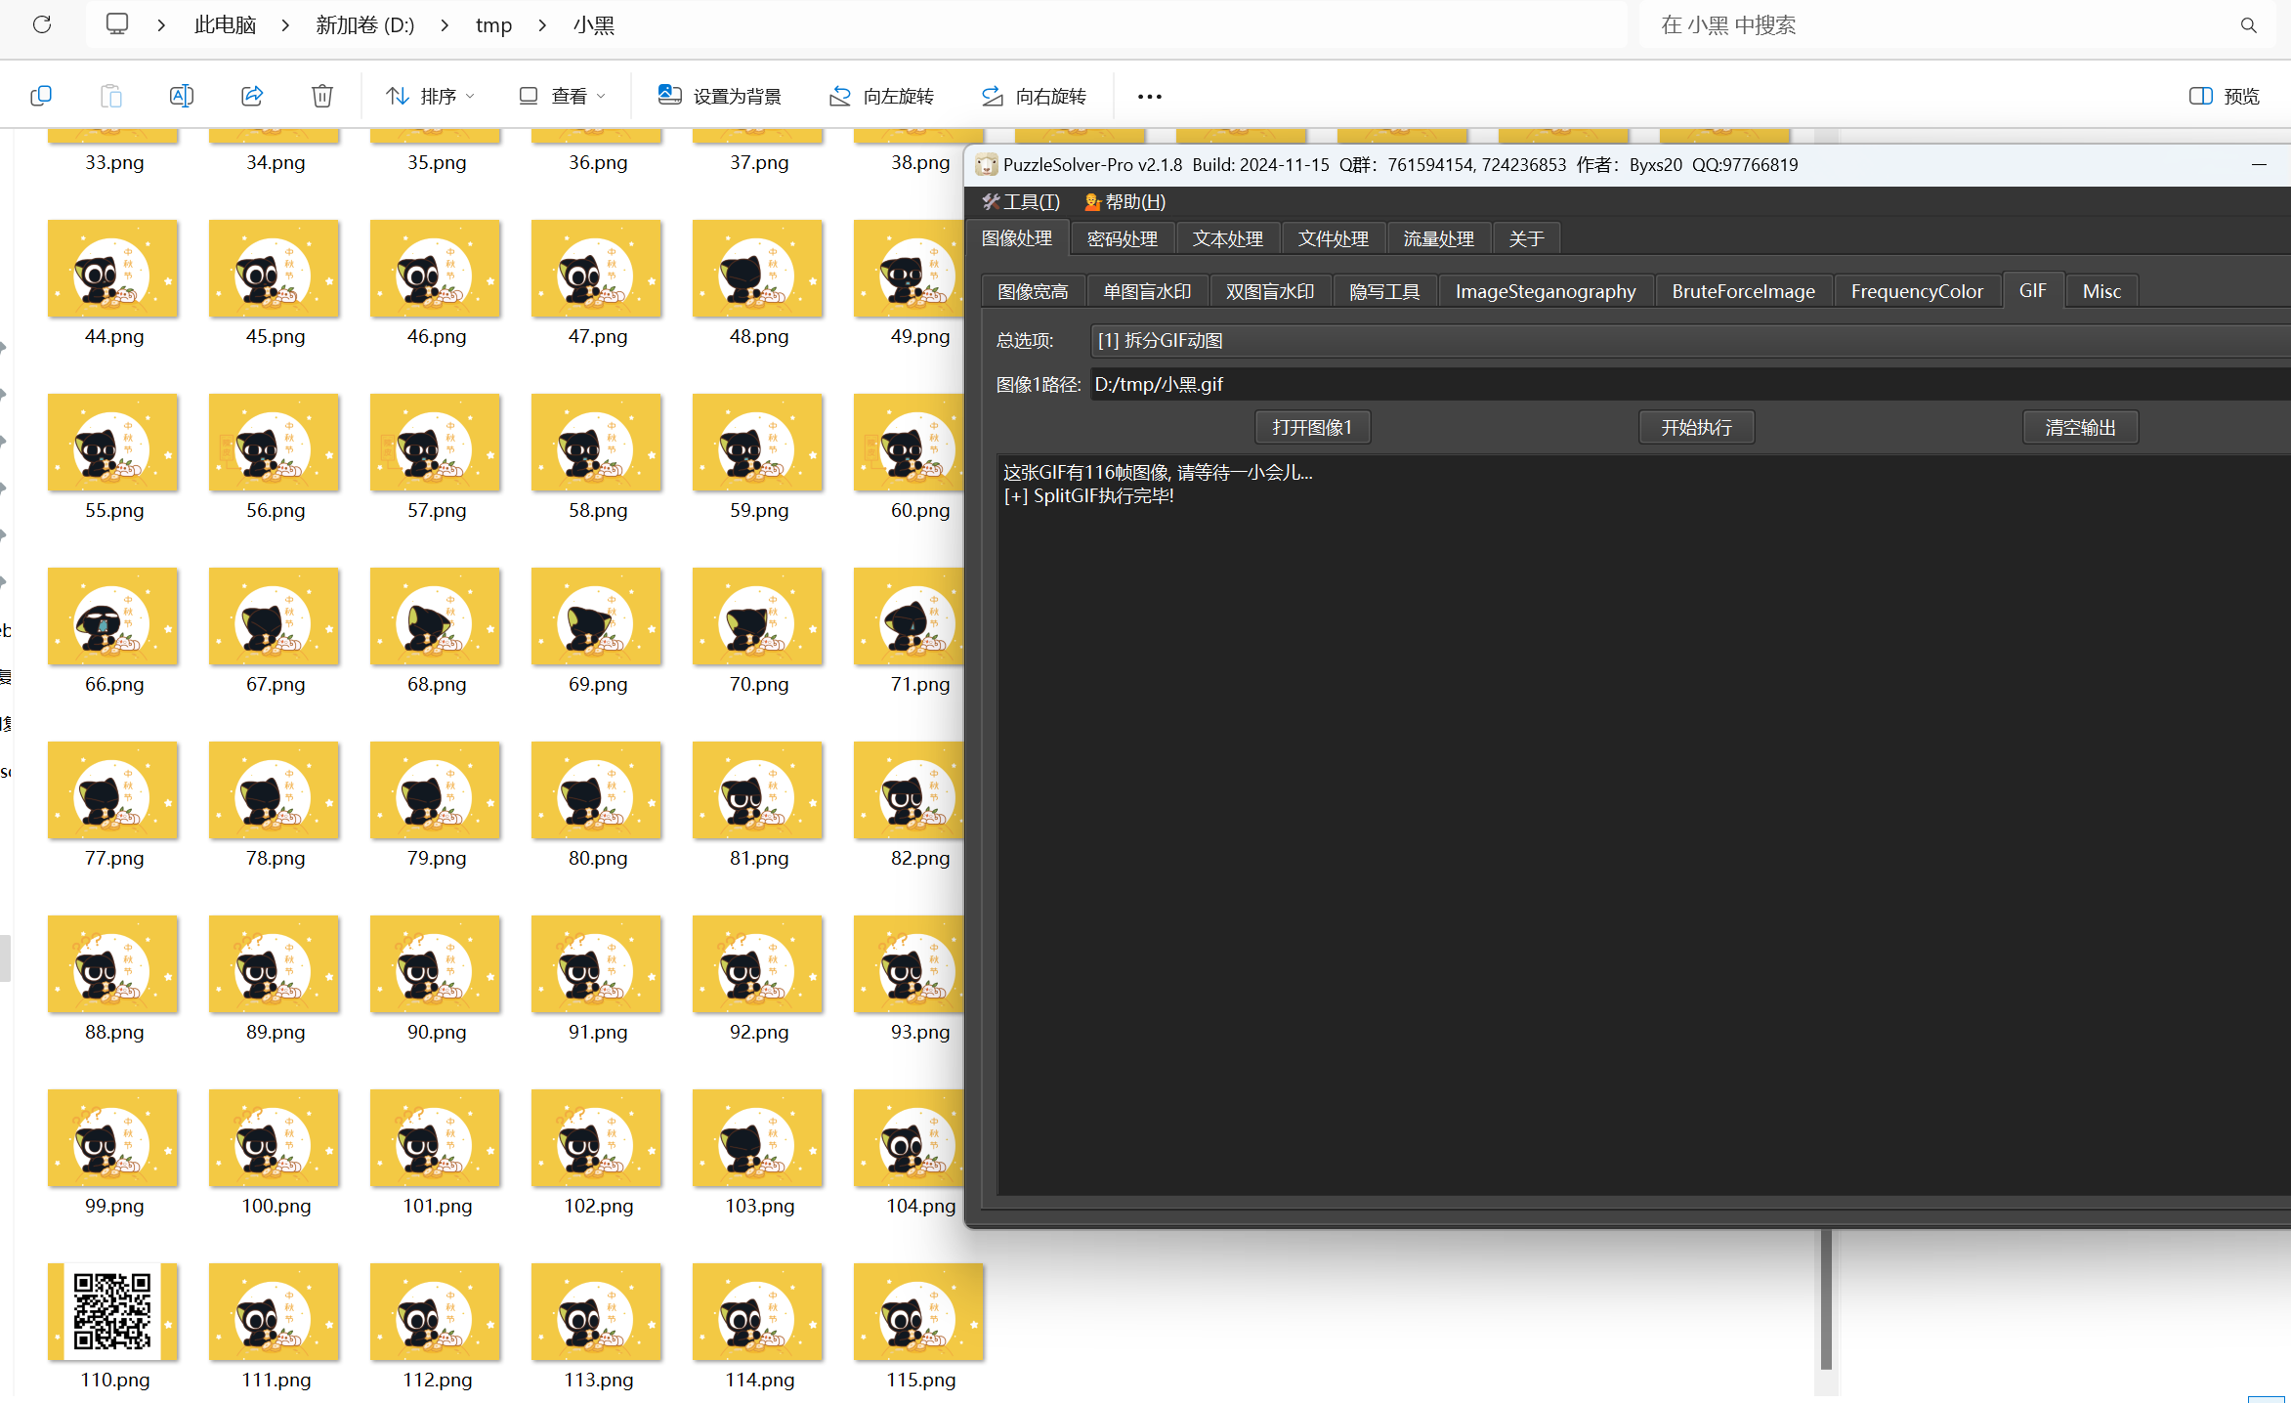The height and width of the screenshot is (1403, 2291).
Task: Expand the chevron after tmp in the address bar
Action: [542, 25]
